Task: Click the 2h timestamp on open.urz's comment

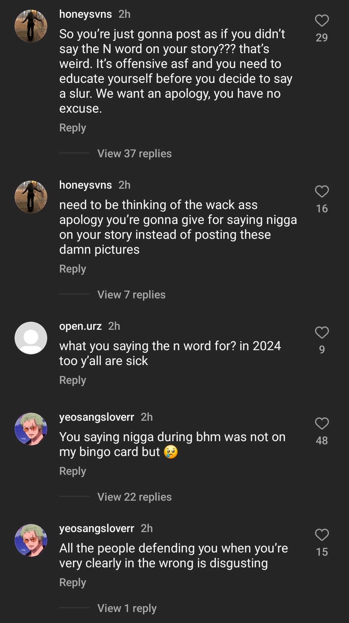Action: [113, 326]
